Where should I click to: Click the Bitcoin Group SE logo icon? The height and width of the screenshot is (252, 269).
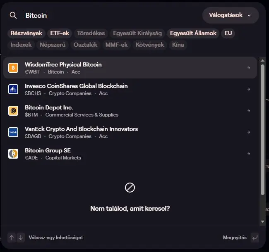[13, 154]
